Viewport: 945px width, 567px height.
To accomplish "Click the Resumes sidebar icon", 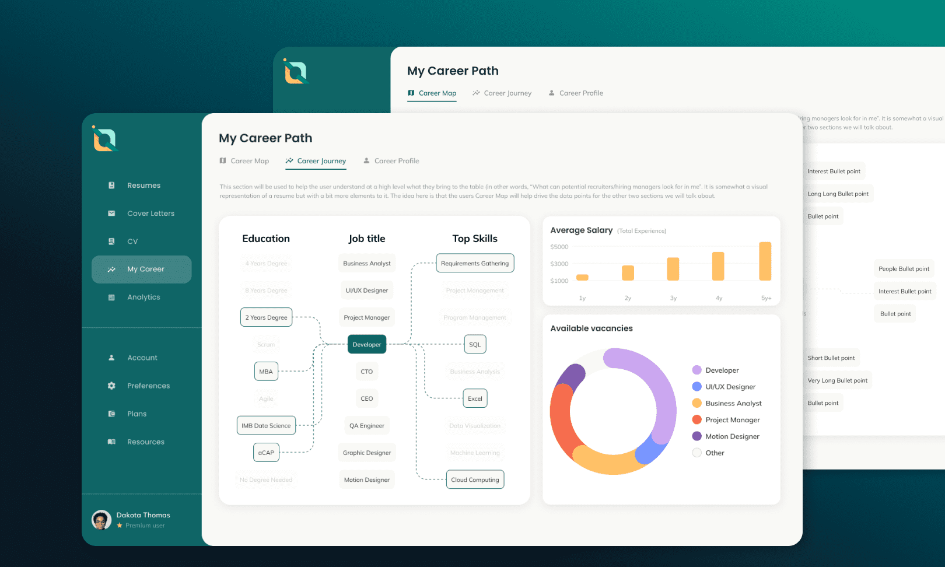I will [111, 185].
